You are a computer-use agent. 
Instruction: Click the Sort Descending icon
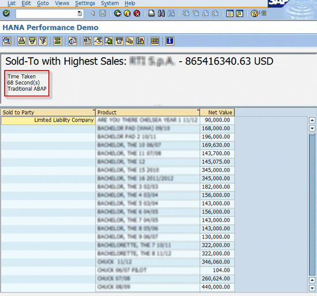(x=32, y=41)
